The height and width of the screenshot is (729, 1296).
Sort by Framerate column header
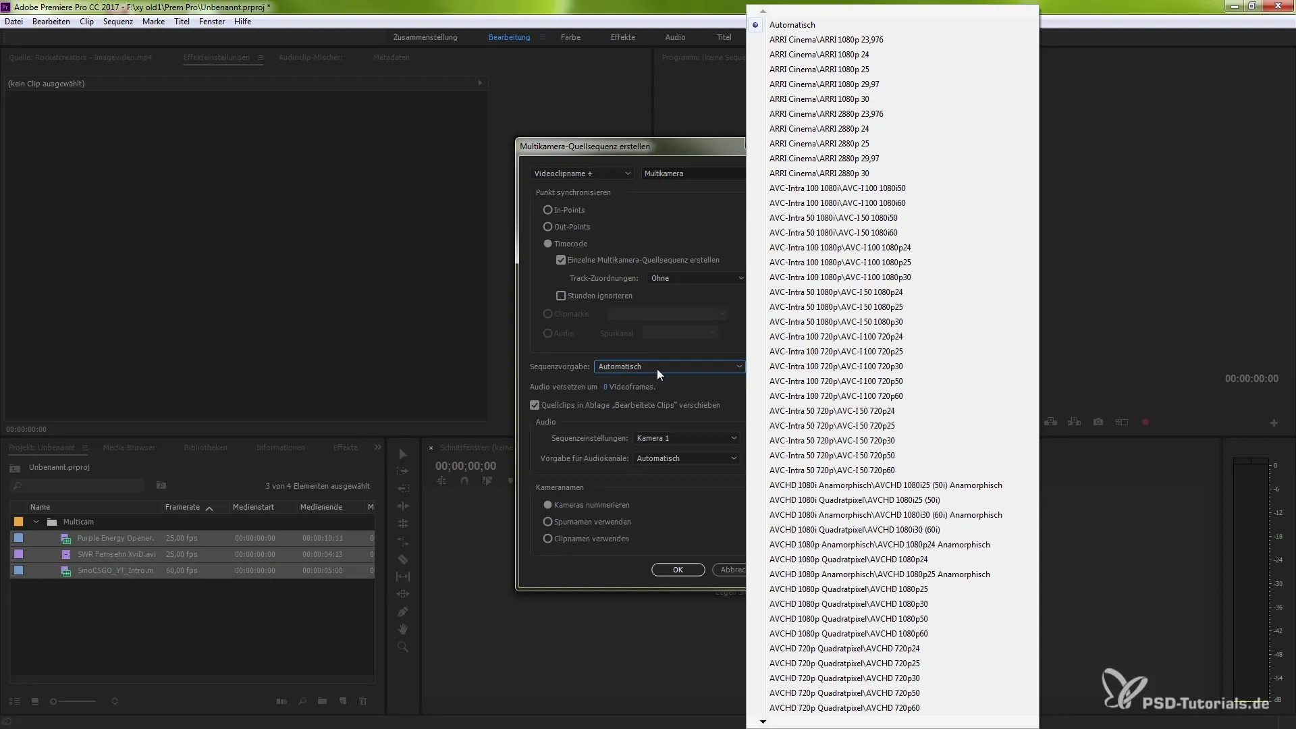[182, 507]
